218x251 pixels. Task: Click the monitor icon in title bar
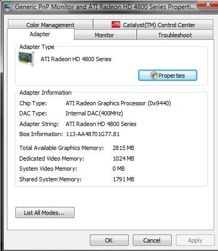pos(7,6)
